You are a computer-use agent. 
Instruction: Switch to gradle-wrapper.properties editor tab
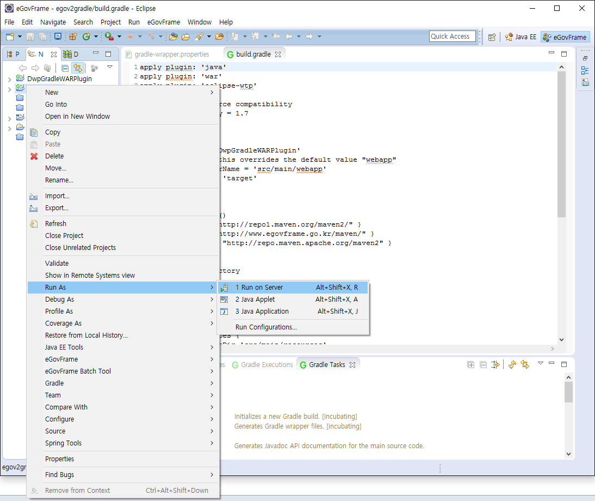coord(171,54)
